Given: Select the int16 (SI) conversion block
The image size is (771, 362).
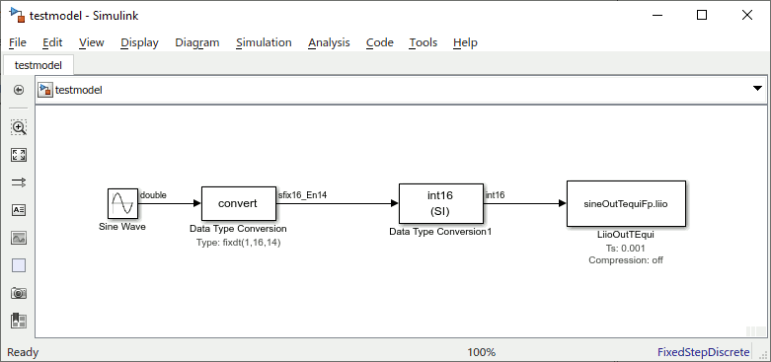Looking at the screenshot, I should coord(441,203).
